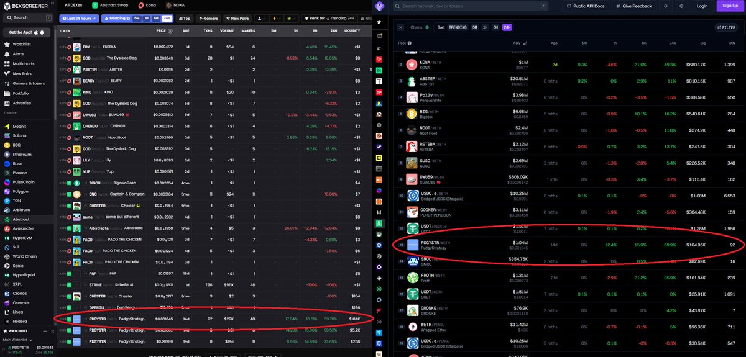Expand the sidebar 'more' menu

point(10,112)
